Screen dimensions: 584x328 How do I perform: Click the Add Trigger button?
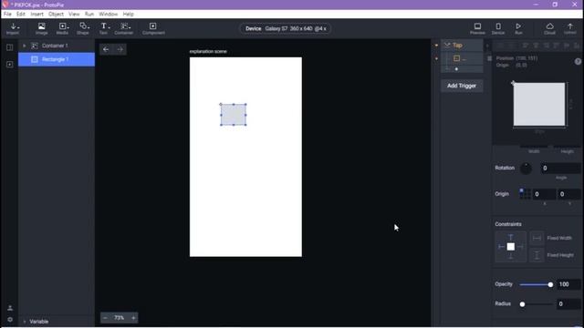[462, 86]
